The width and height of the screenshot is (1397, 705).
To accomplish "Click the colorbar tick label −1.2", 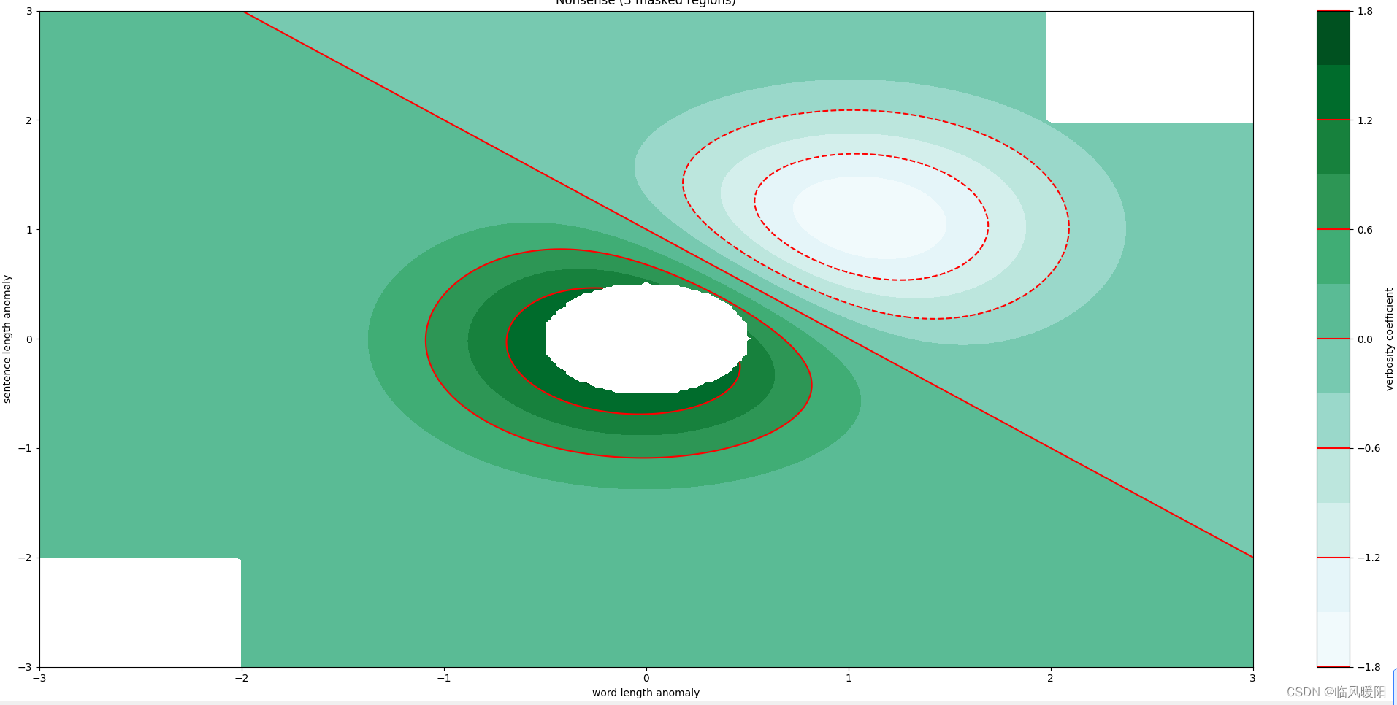I will tap(1369, 558).
